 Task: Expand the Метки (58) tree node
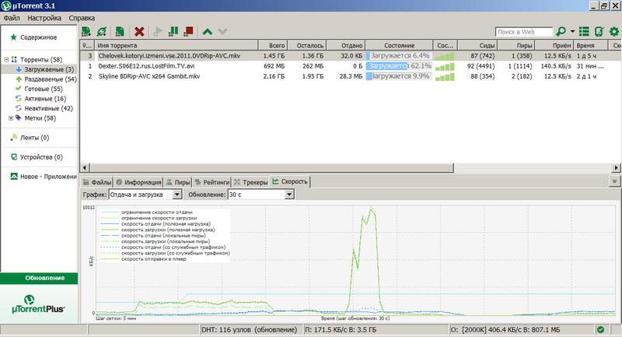[x=11, y=118]
